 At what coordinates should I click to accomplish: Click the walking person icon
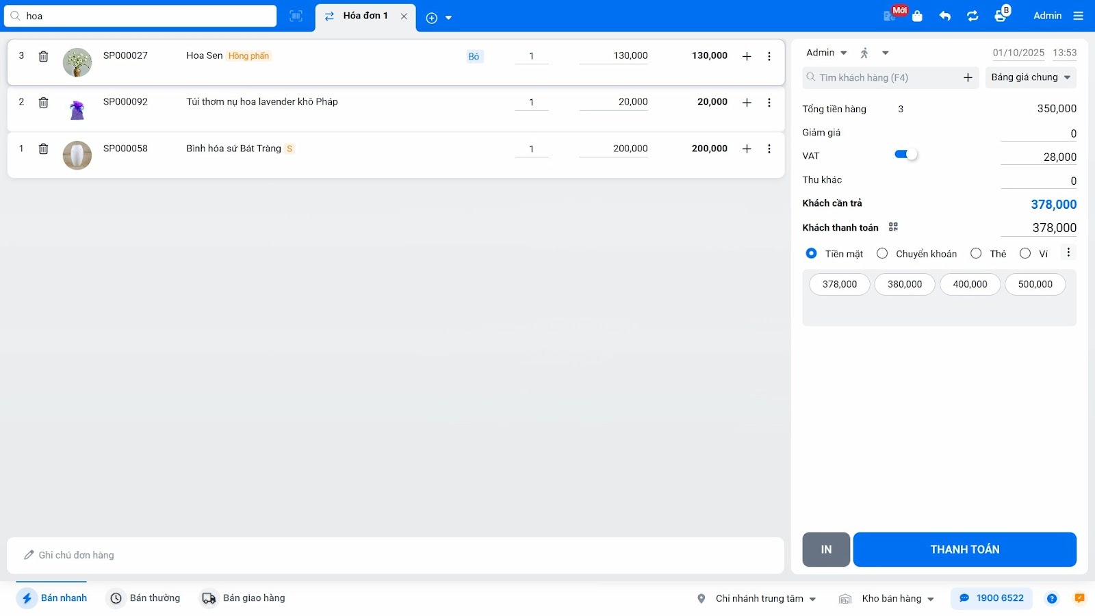pyautogui.click(x=864, y=53)
